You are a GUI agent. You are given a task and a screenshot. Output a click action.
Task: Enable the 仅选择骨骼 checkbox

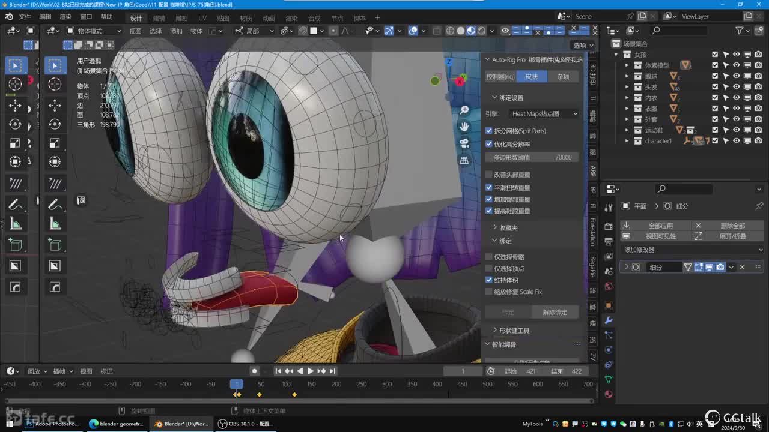pyautogui.click(x=489, y=257)
